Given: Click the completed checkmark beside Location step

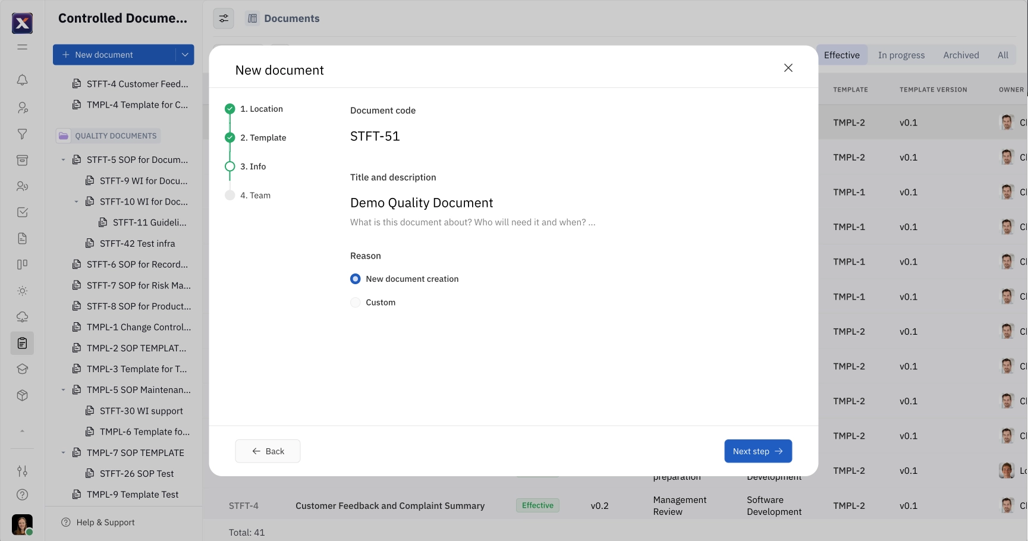Looking at the screenshot, I should (230, 109).
